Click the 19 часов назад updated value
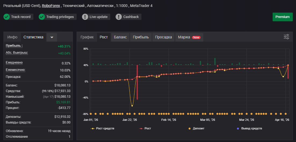 point(59,131)
